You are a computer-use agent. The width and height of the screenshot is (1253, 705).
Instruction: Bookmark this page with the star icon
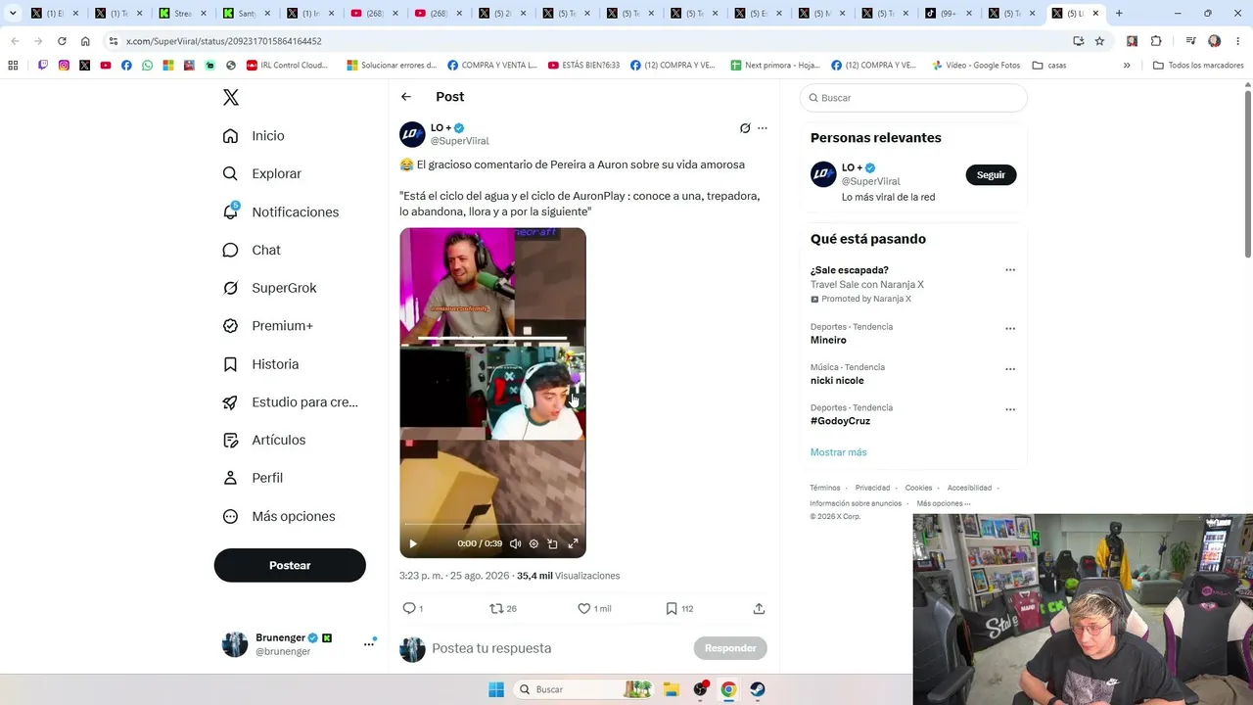pyautogui.click(x=1099, y=41)
